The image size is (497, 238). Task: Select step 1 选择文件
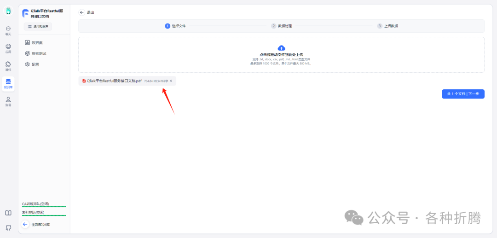[x=175, y=26]
